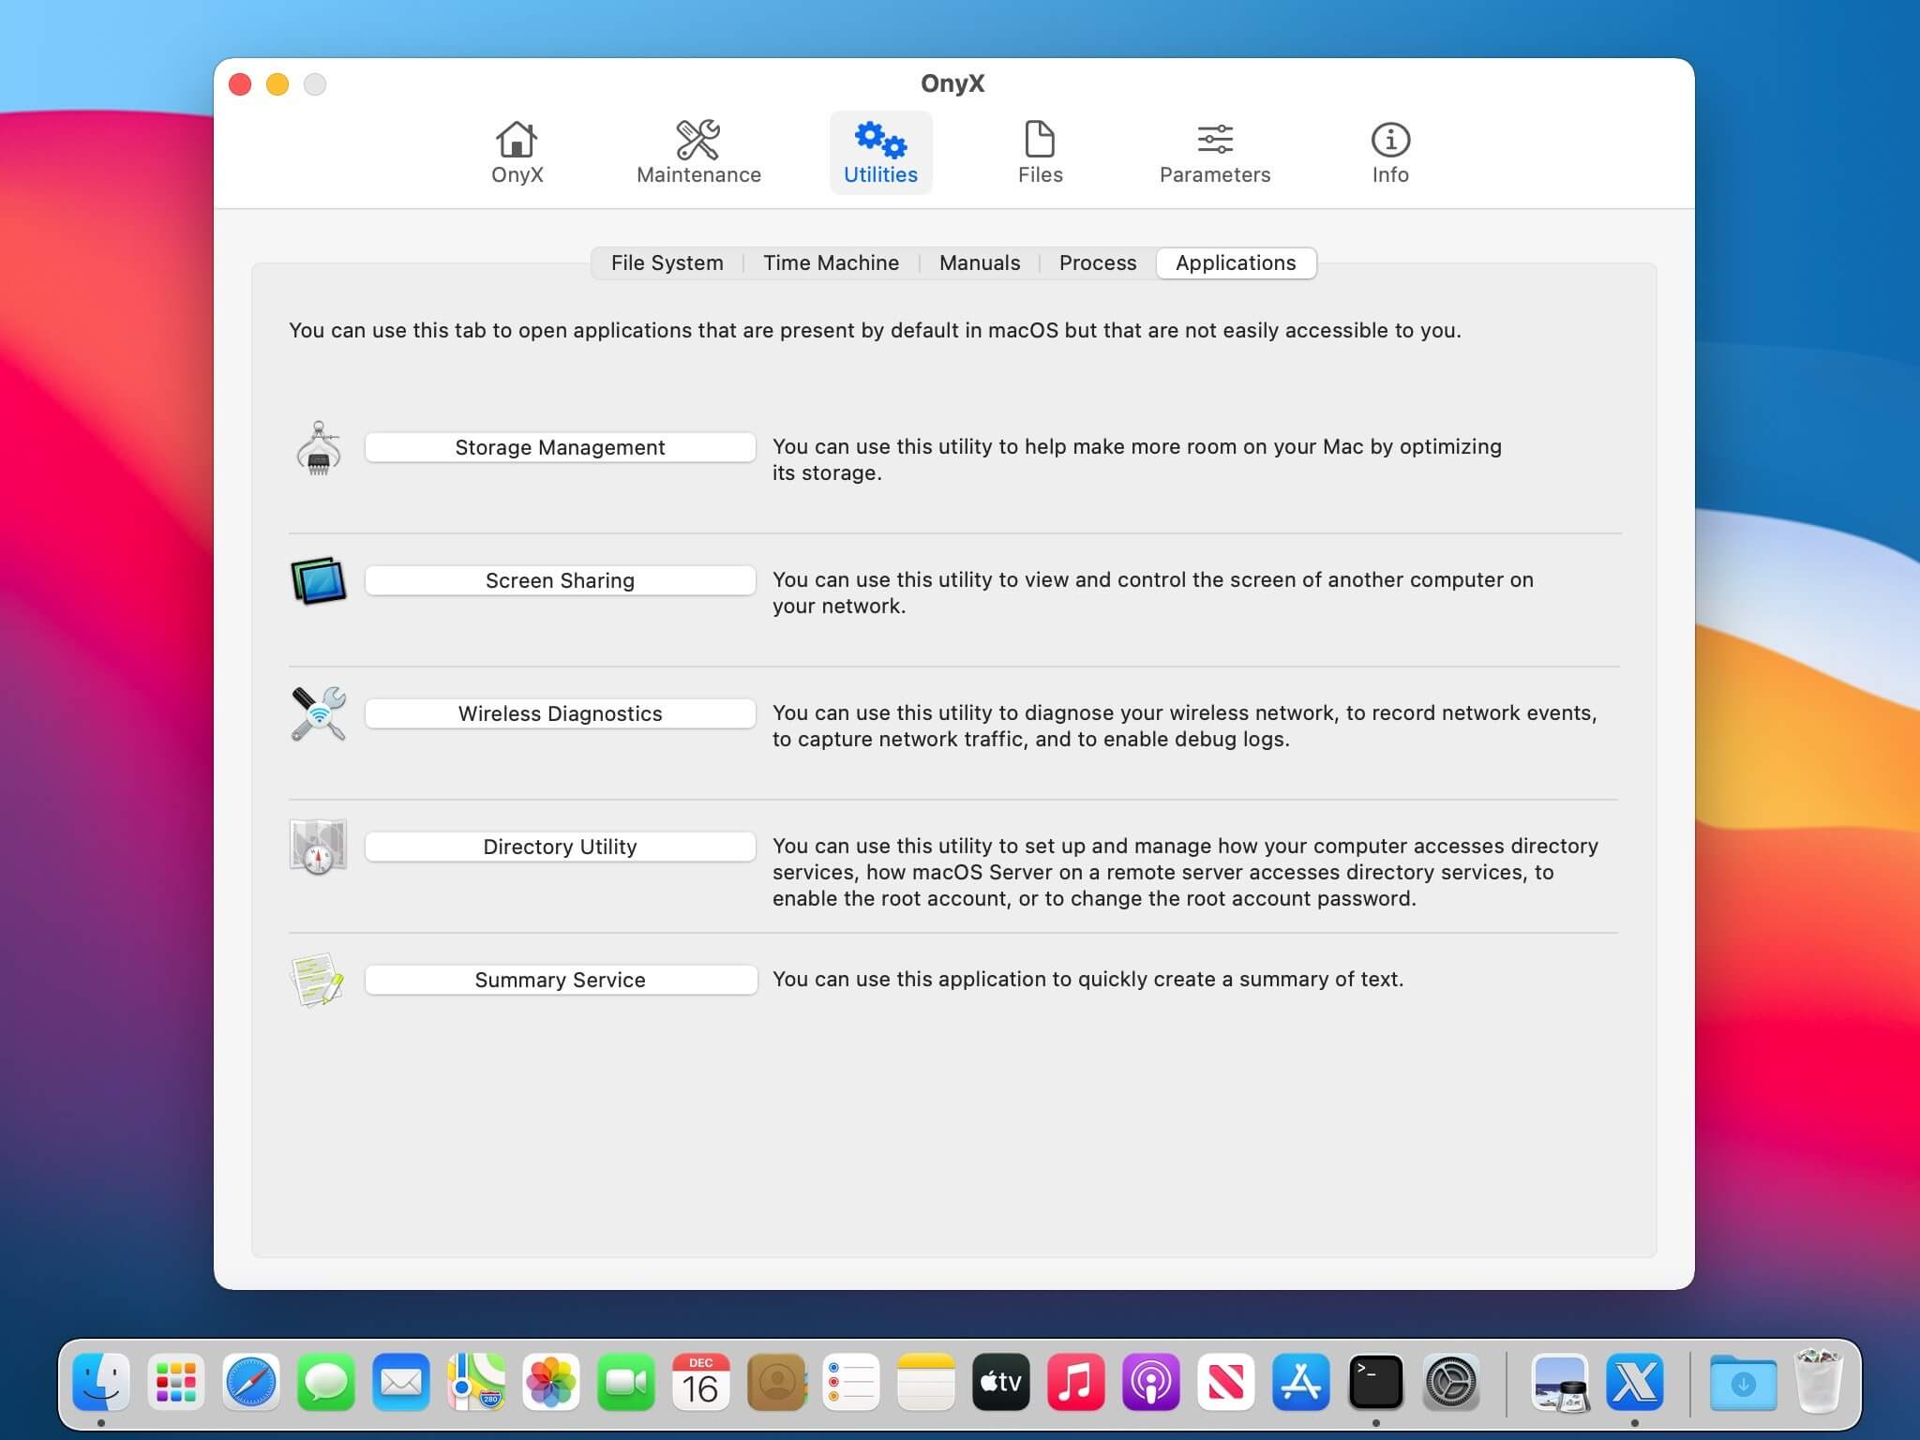The width and height of the screenshot is (1920, 1440).
Task: Open the Summary Service application
Action: click(560, 981)
